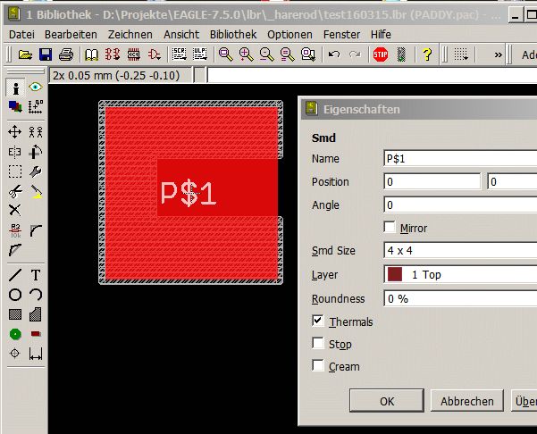
Task: Open the Zeichnen menu
Action: pos(130,35)
